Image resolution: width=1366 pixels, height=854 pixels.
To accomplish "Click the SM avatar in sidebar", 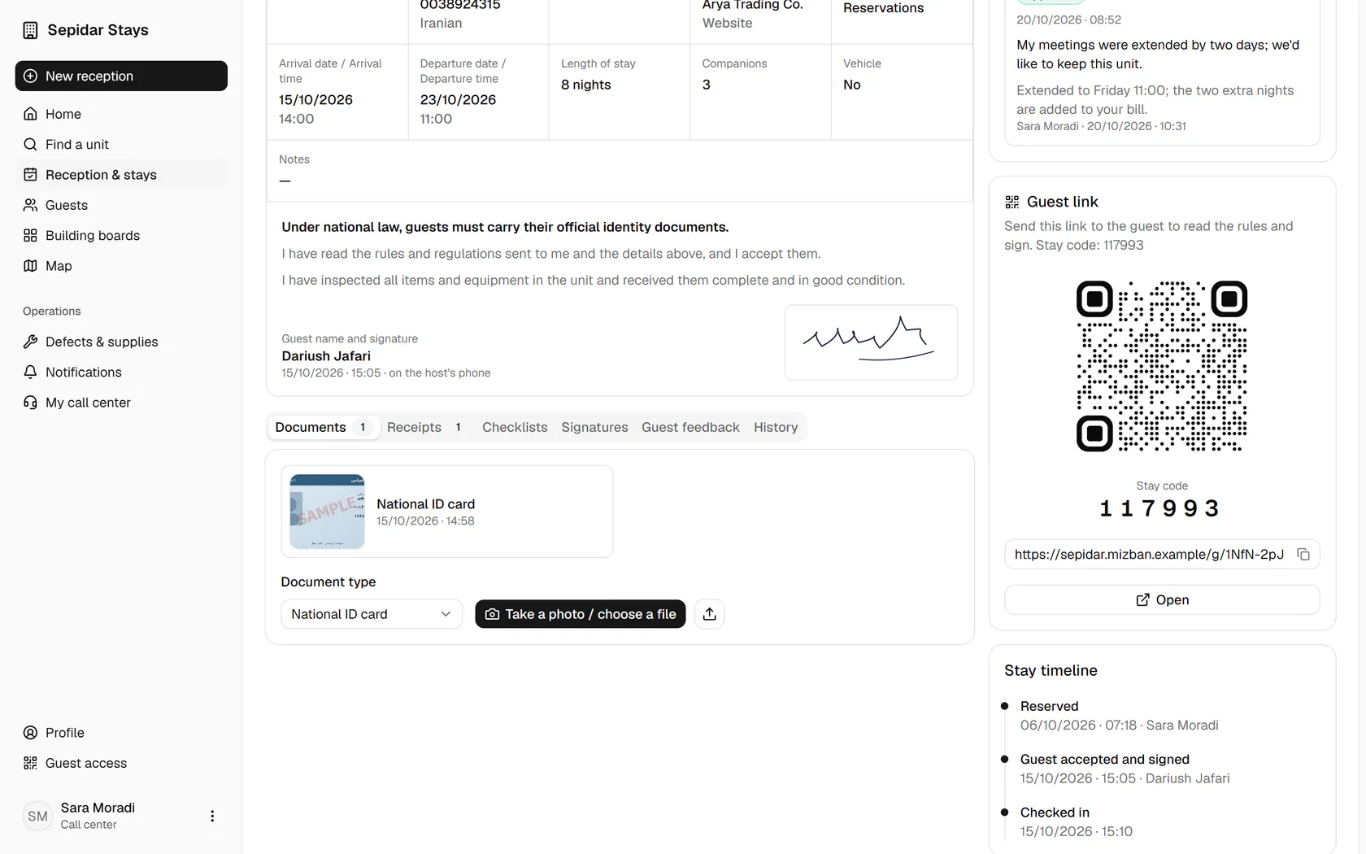I will pyautogui.click(x=37, y=816).
